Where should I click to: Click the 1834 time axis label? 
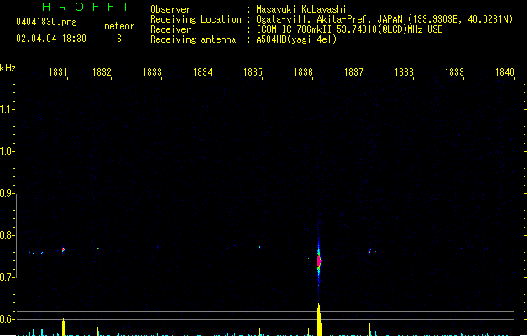click(x=202, y=72)
